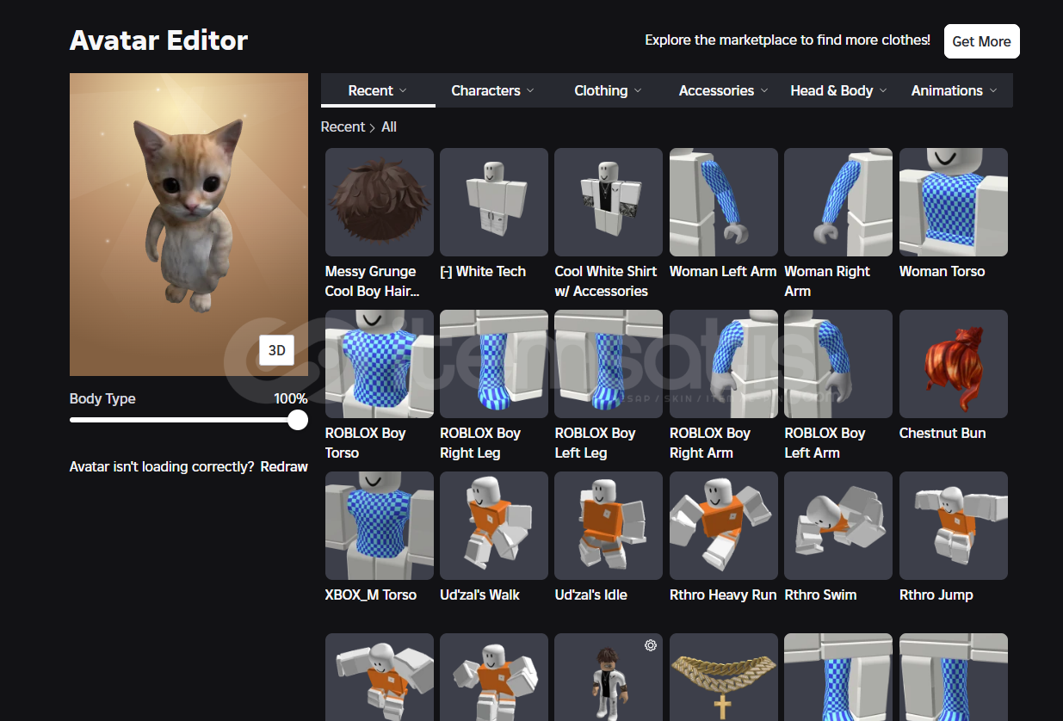Select the gold chain necklace item
The width and height of the screenshot is (1063, 721).
coord(724,677)
